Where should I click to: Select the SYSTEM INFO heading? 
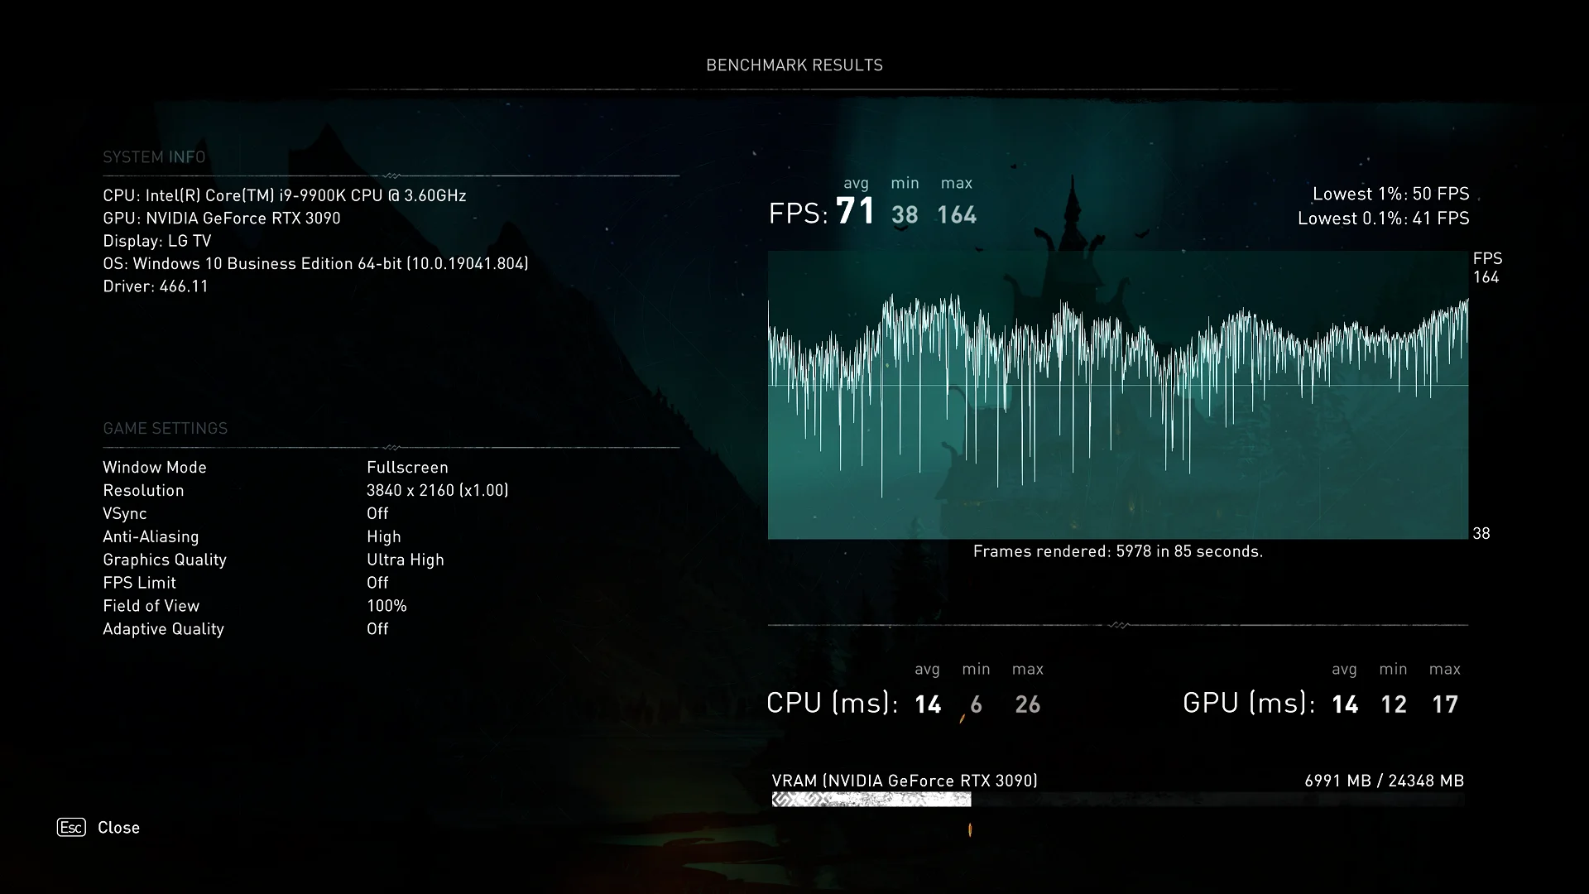(x=154, y=157)
